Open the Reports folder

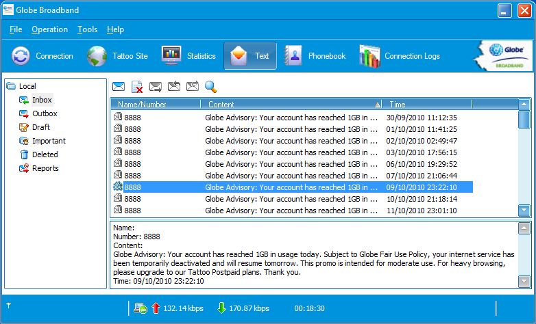[x=38, y=168]
